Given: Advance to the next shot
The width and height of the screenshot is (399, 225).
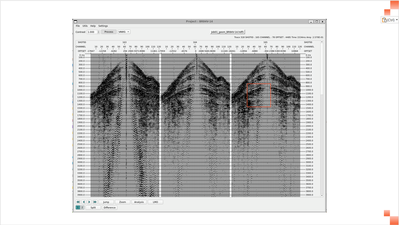Looking at the screenshot, I should tap(89, 202).
